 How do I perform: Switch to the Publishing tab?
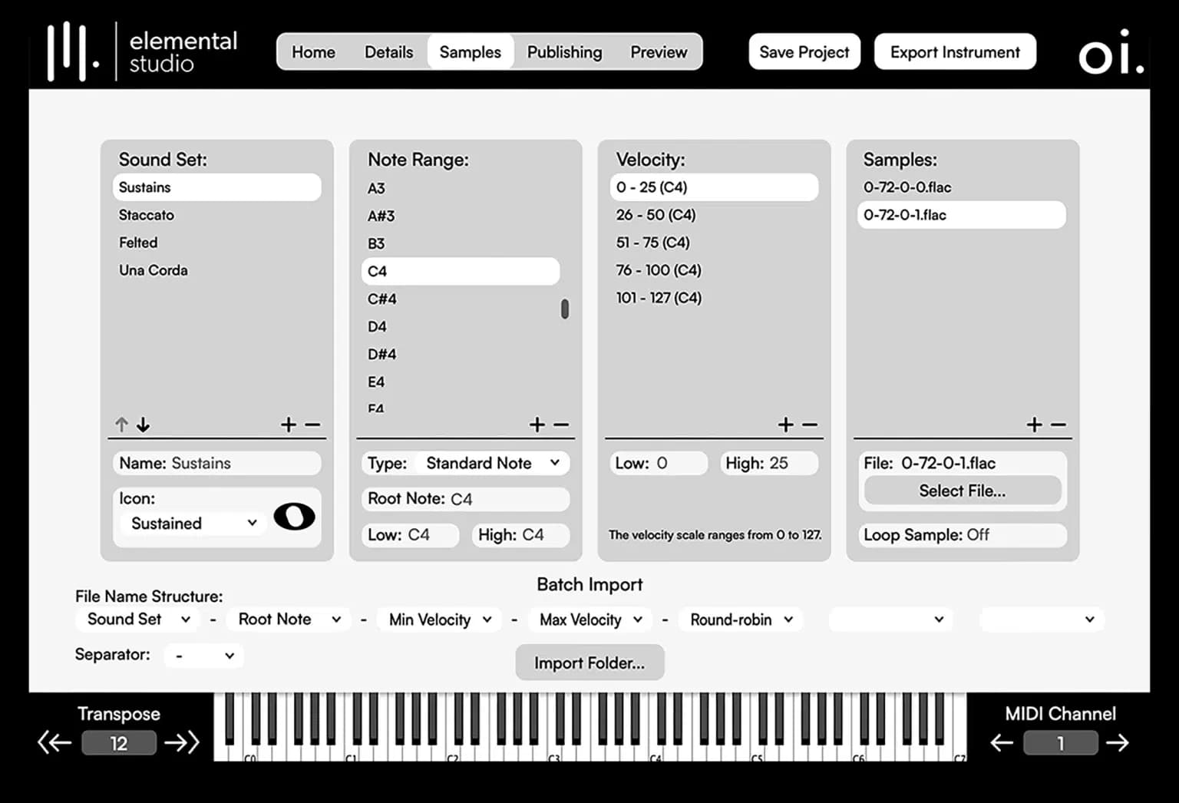tap(564, 52)
